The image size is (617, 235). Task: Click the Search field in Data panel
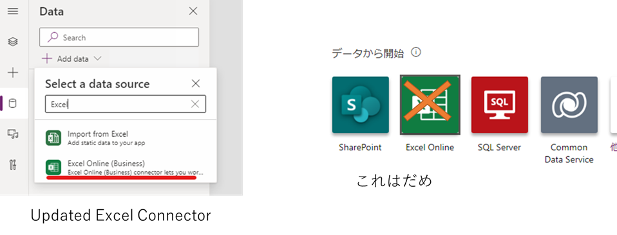(x=119, y=37)
